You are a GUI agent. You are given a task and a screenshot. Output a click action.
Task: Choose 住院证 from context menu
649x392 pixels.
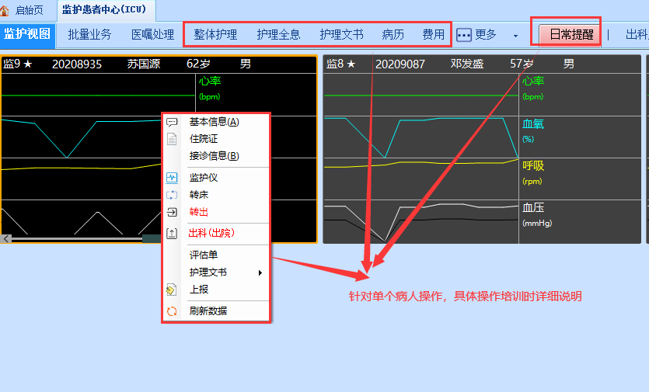coord(203,139)
